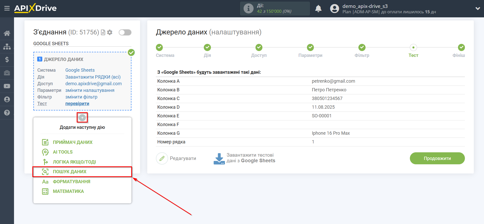Viewport: 484px width, 224px height.
Task: Select МАТЕМАТИКА menu entry
Action: [x=68, y=191]
